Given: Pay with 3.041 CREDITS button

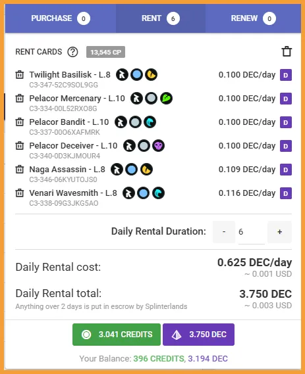Looking at the screenshot, I should coord(117,335).
